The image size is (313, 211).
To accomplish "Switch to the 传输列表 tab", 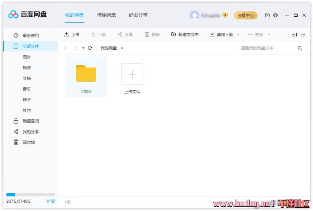I will coord(106,15).
